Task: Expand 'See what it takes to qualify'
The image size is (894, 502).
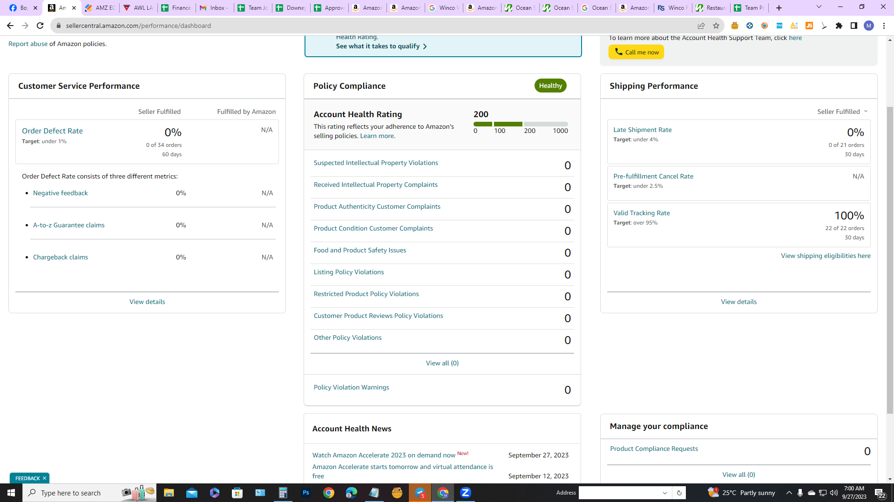Action: pyautogui.click(x=381, y=46)
